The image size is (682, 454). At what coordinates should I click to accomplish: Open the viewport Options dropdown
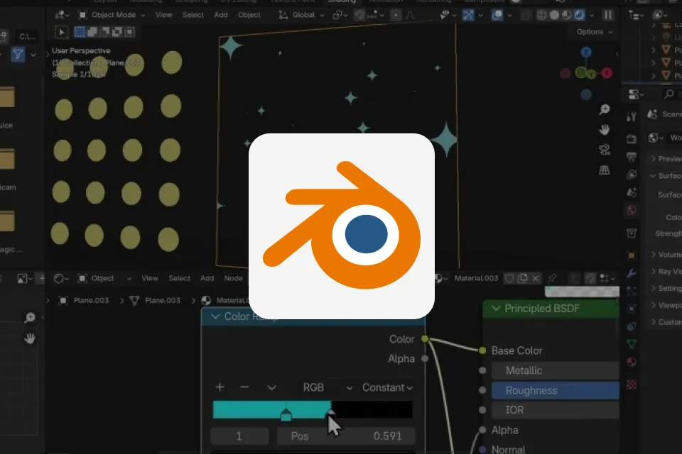[x=594, y=32]
